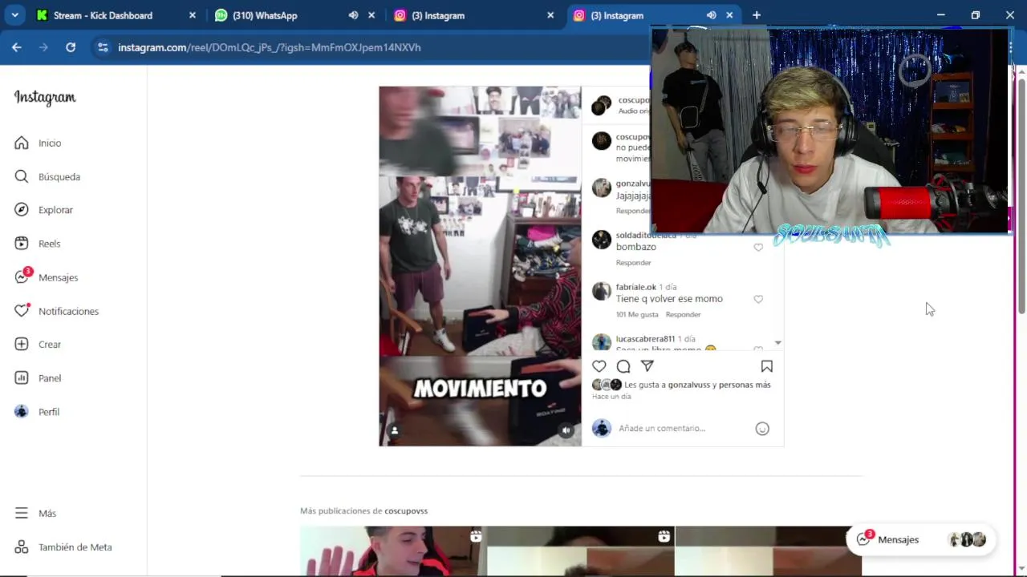Mute the WhatsApp tab audio

(x=353, y=15)
